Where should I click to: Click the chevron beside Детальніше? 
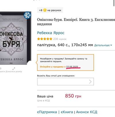pyautogui.click(x=111, y=45)
